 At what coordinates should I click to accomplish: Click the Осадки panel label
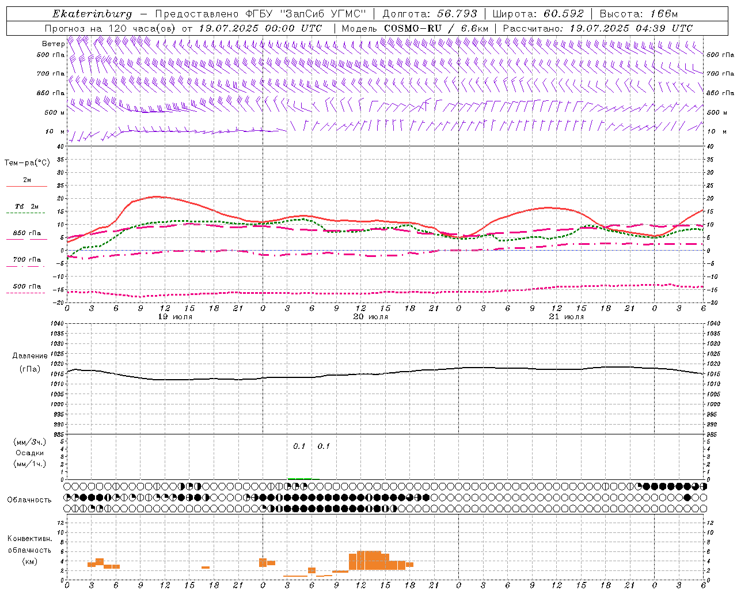pyautogui.click(x=29, y=453)
